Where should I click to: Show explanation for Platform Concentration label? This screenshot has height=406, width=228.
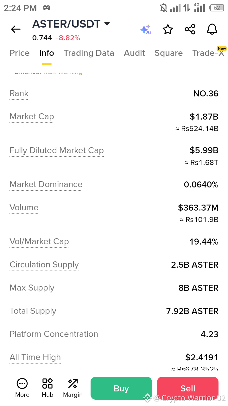(x=54, y=334)
